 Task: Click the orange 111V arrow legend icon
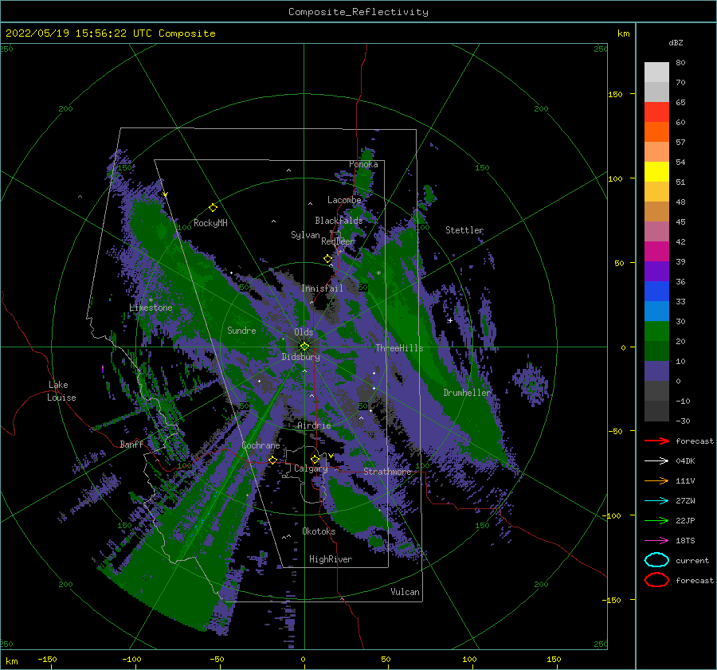click(x=656, y=480)
